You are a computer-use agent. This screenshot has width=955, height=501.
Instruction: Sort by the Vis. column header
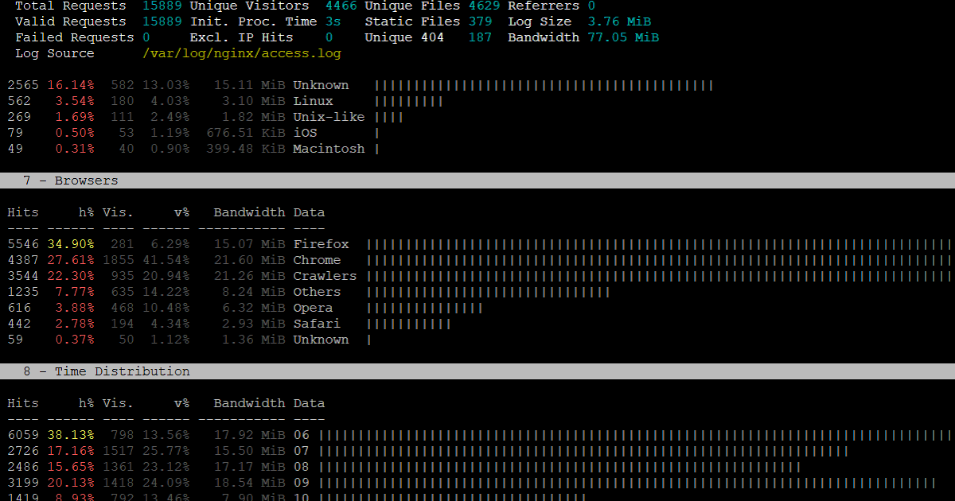(118, 212)
